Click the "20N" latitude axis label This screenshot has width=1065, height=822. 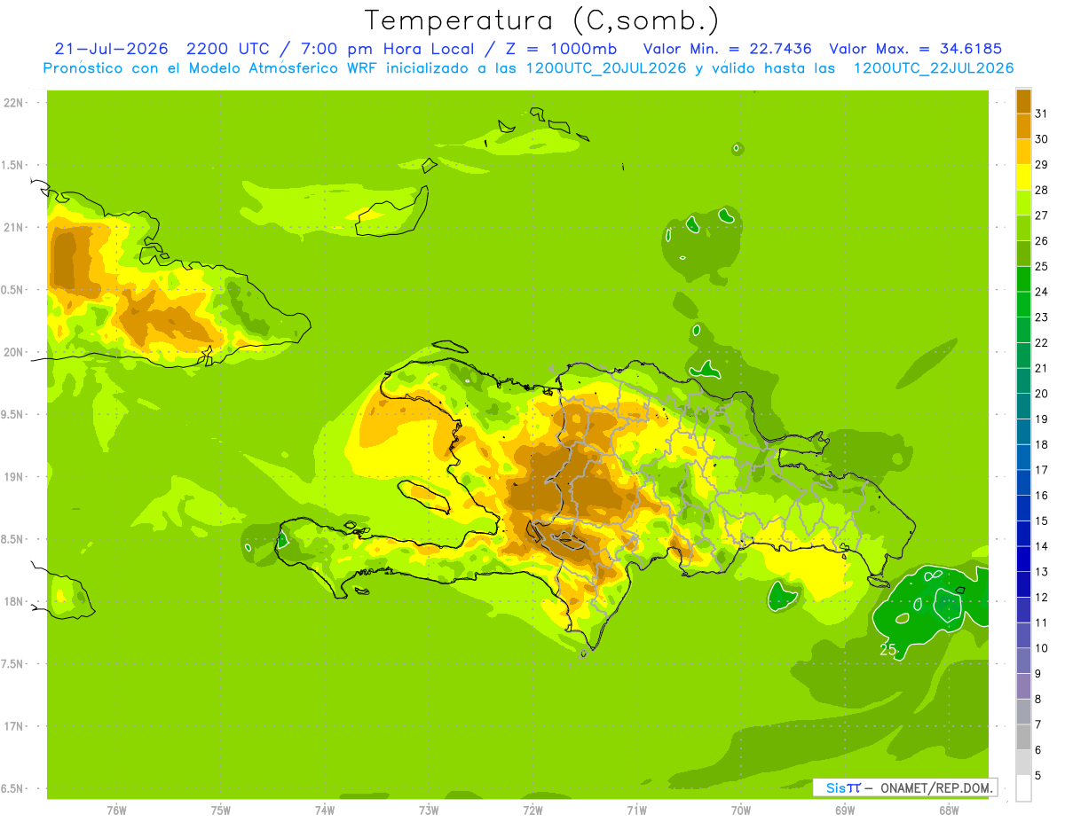[x=13, y=352]
